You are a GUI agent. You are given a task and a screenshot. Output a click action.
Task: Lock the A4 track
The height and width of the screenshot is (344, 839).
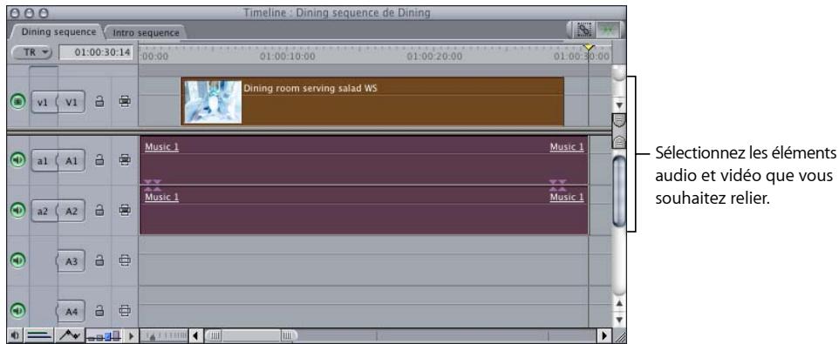[99, 310]
